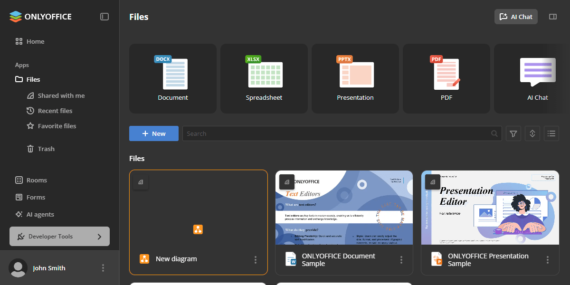
Task: Toggle the right info panel
Action: 552,17
